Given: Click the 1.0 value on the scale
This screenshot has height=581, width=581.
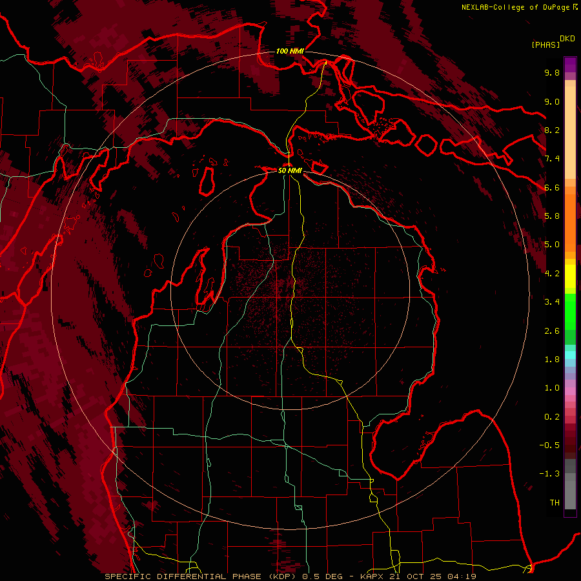Looking at the screenshot, I should [x=552, y=388].
